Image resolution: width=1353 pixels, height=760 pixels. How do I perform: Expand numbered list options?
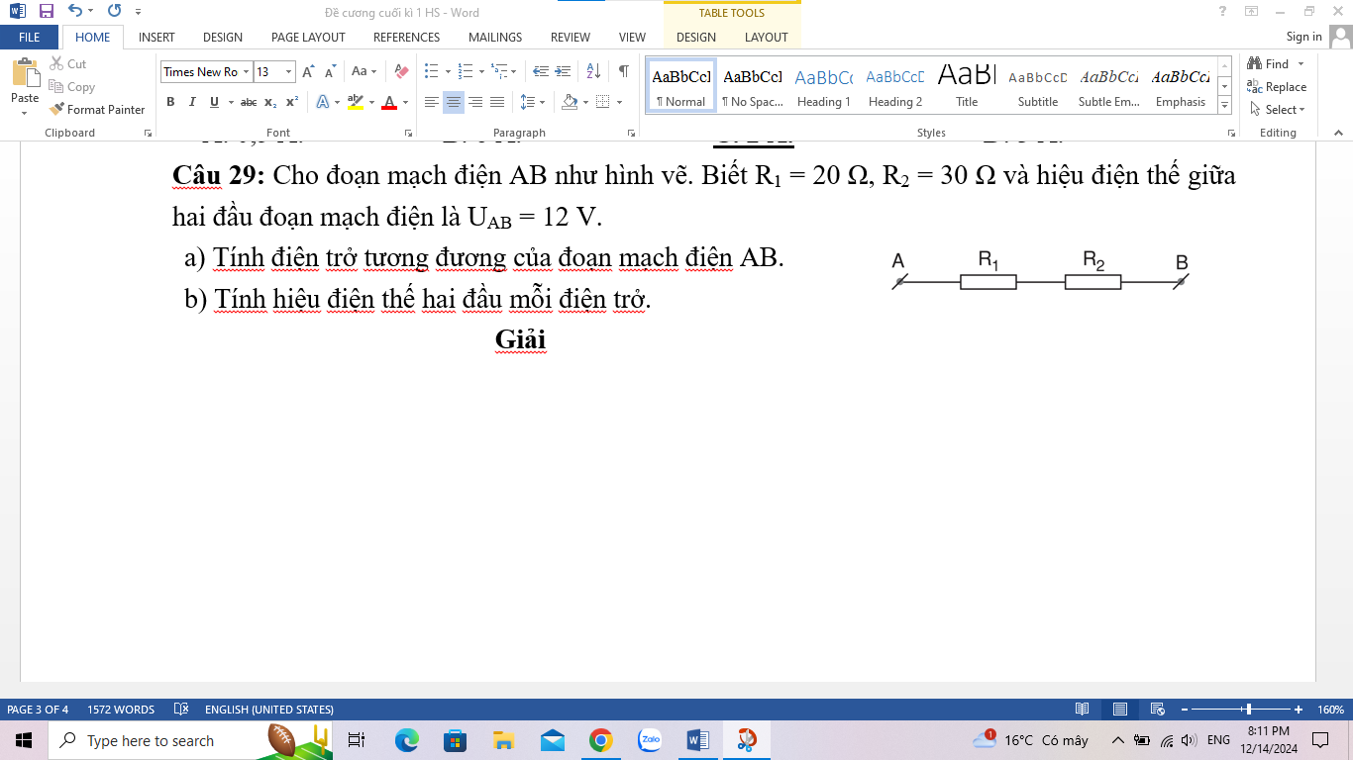pyautogui.click(x=481, y=71)
